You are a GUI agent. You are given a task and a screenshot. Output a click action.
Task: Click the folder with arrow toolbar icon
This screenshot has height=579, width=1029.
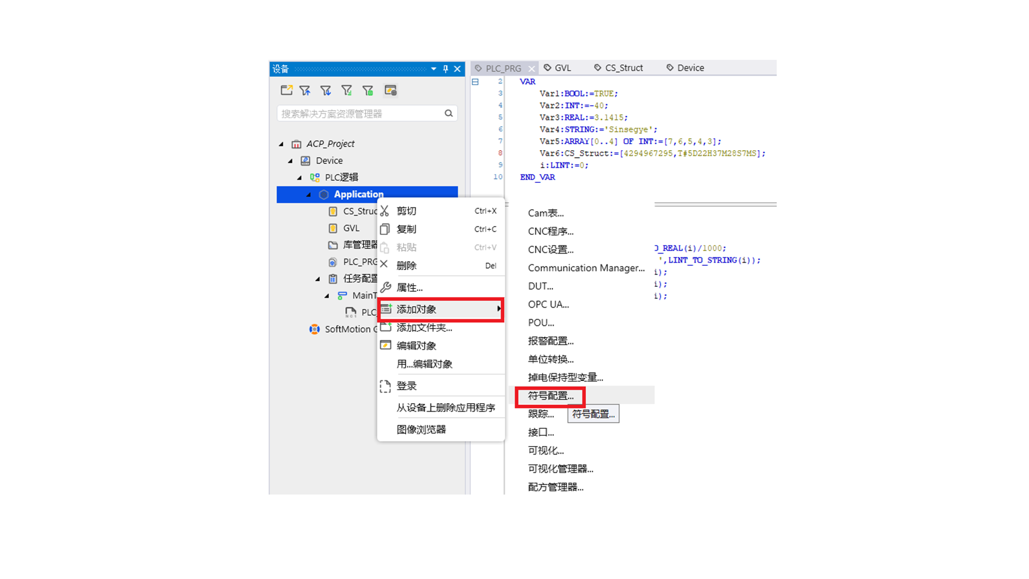point(286,91)
